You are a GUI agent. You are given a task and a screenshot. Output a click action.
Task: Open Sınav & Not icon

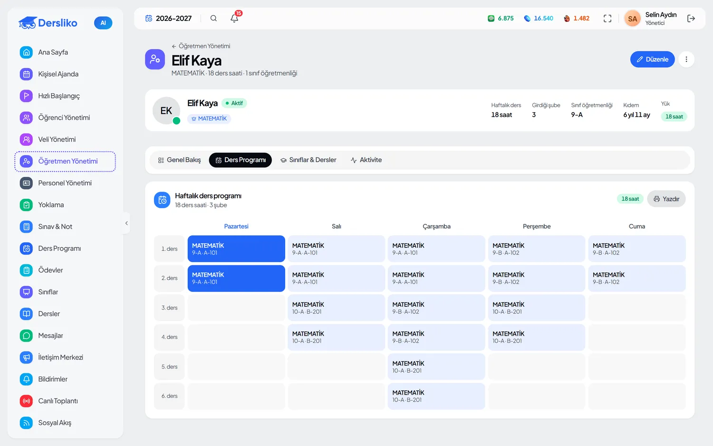27,227
